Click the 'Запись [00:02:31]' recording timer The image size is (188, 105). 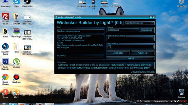(161, 101)
